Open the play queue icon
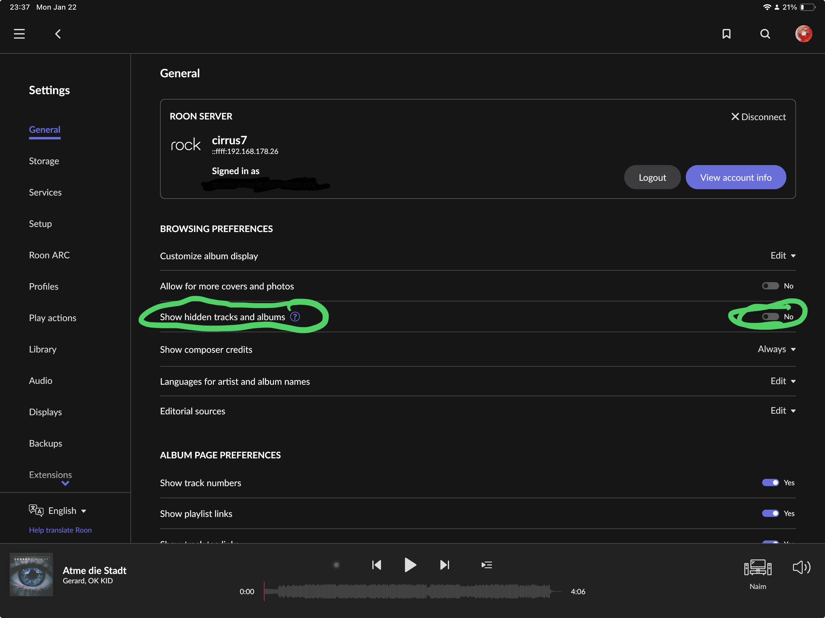The image size is (825, 618). (x=486, y=565)
